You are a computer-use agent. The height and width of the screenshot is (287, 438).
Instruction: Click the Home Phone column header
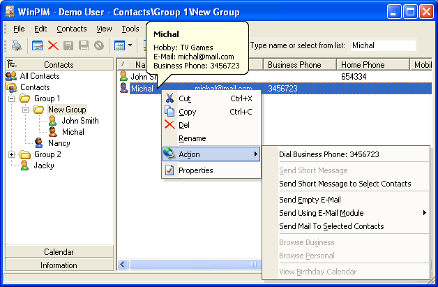pos(373,65)
